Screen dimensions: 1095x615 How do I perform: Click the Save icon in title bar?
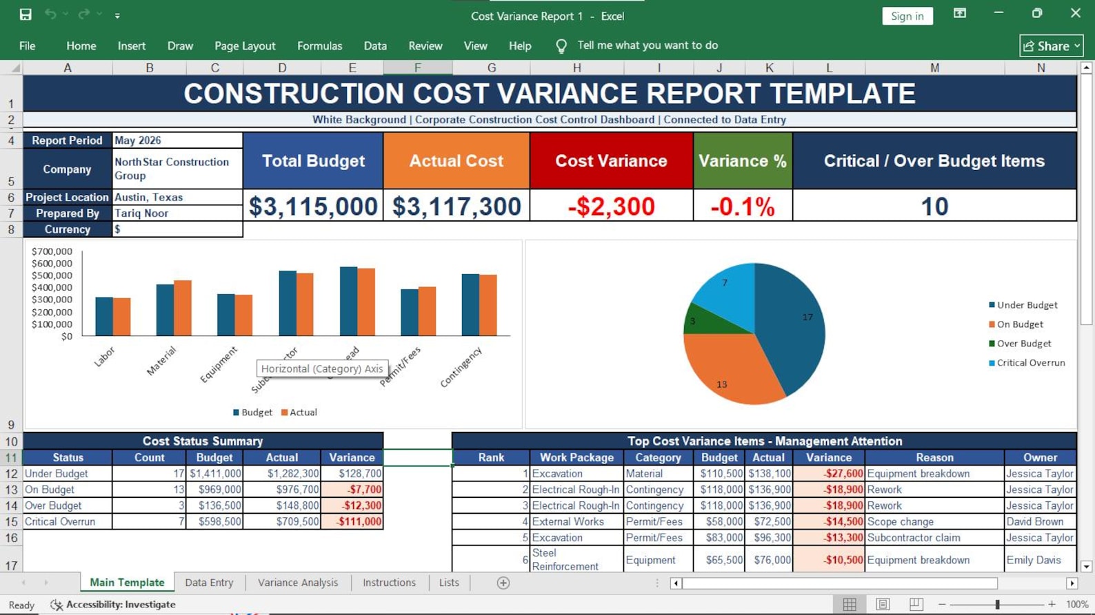(26, 14)
